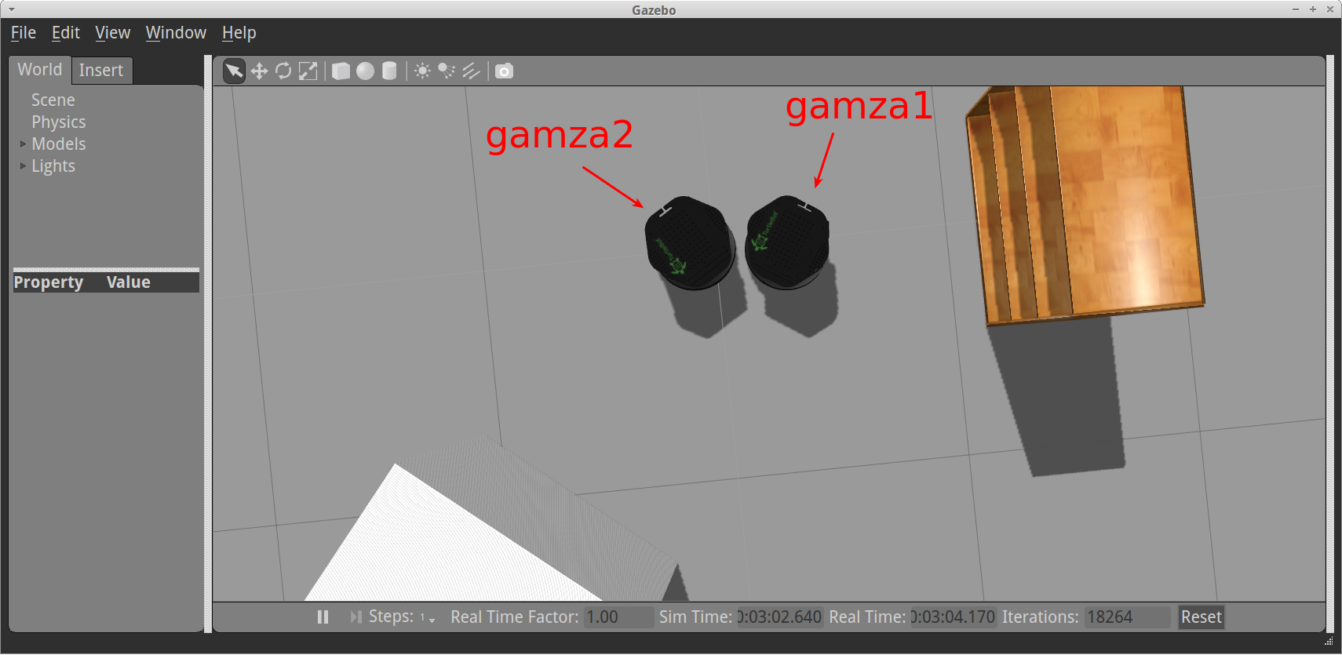Pause the simulation
1342x655 pixels.
323,617
